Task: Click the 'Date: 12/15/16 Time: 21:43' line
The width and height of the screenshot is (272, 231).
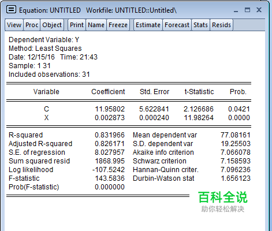Action: 53,57
